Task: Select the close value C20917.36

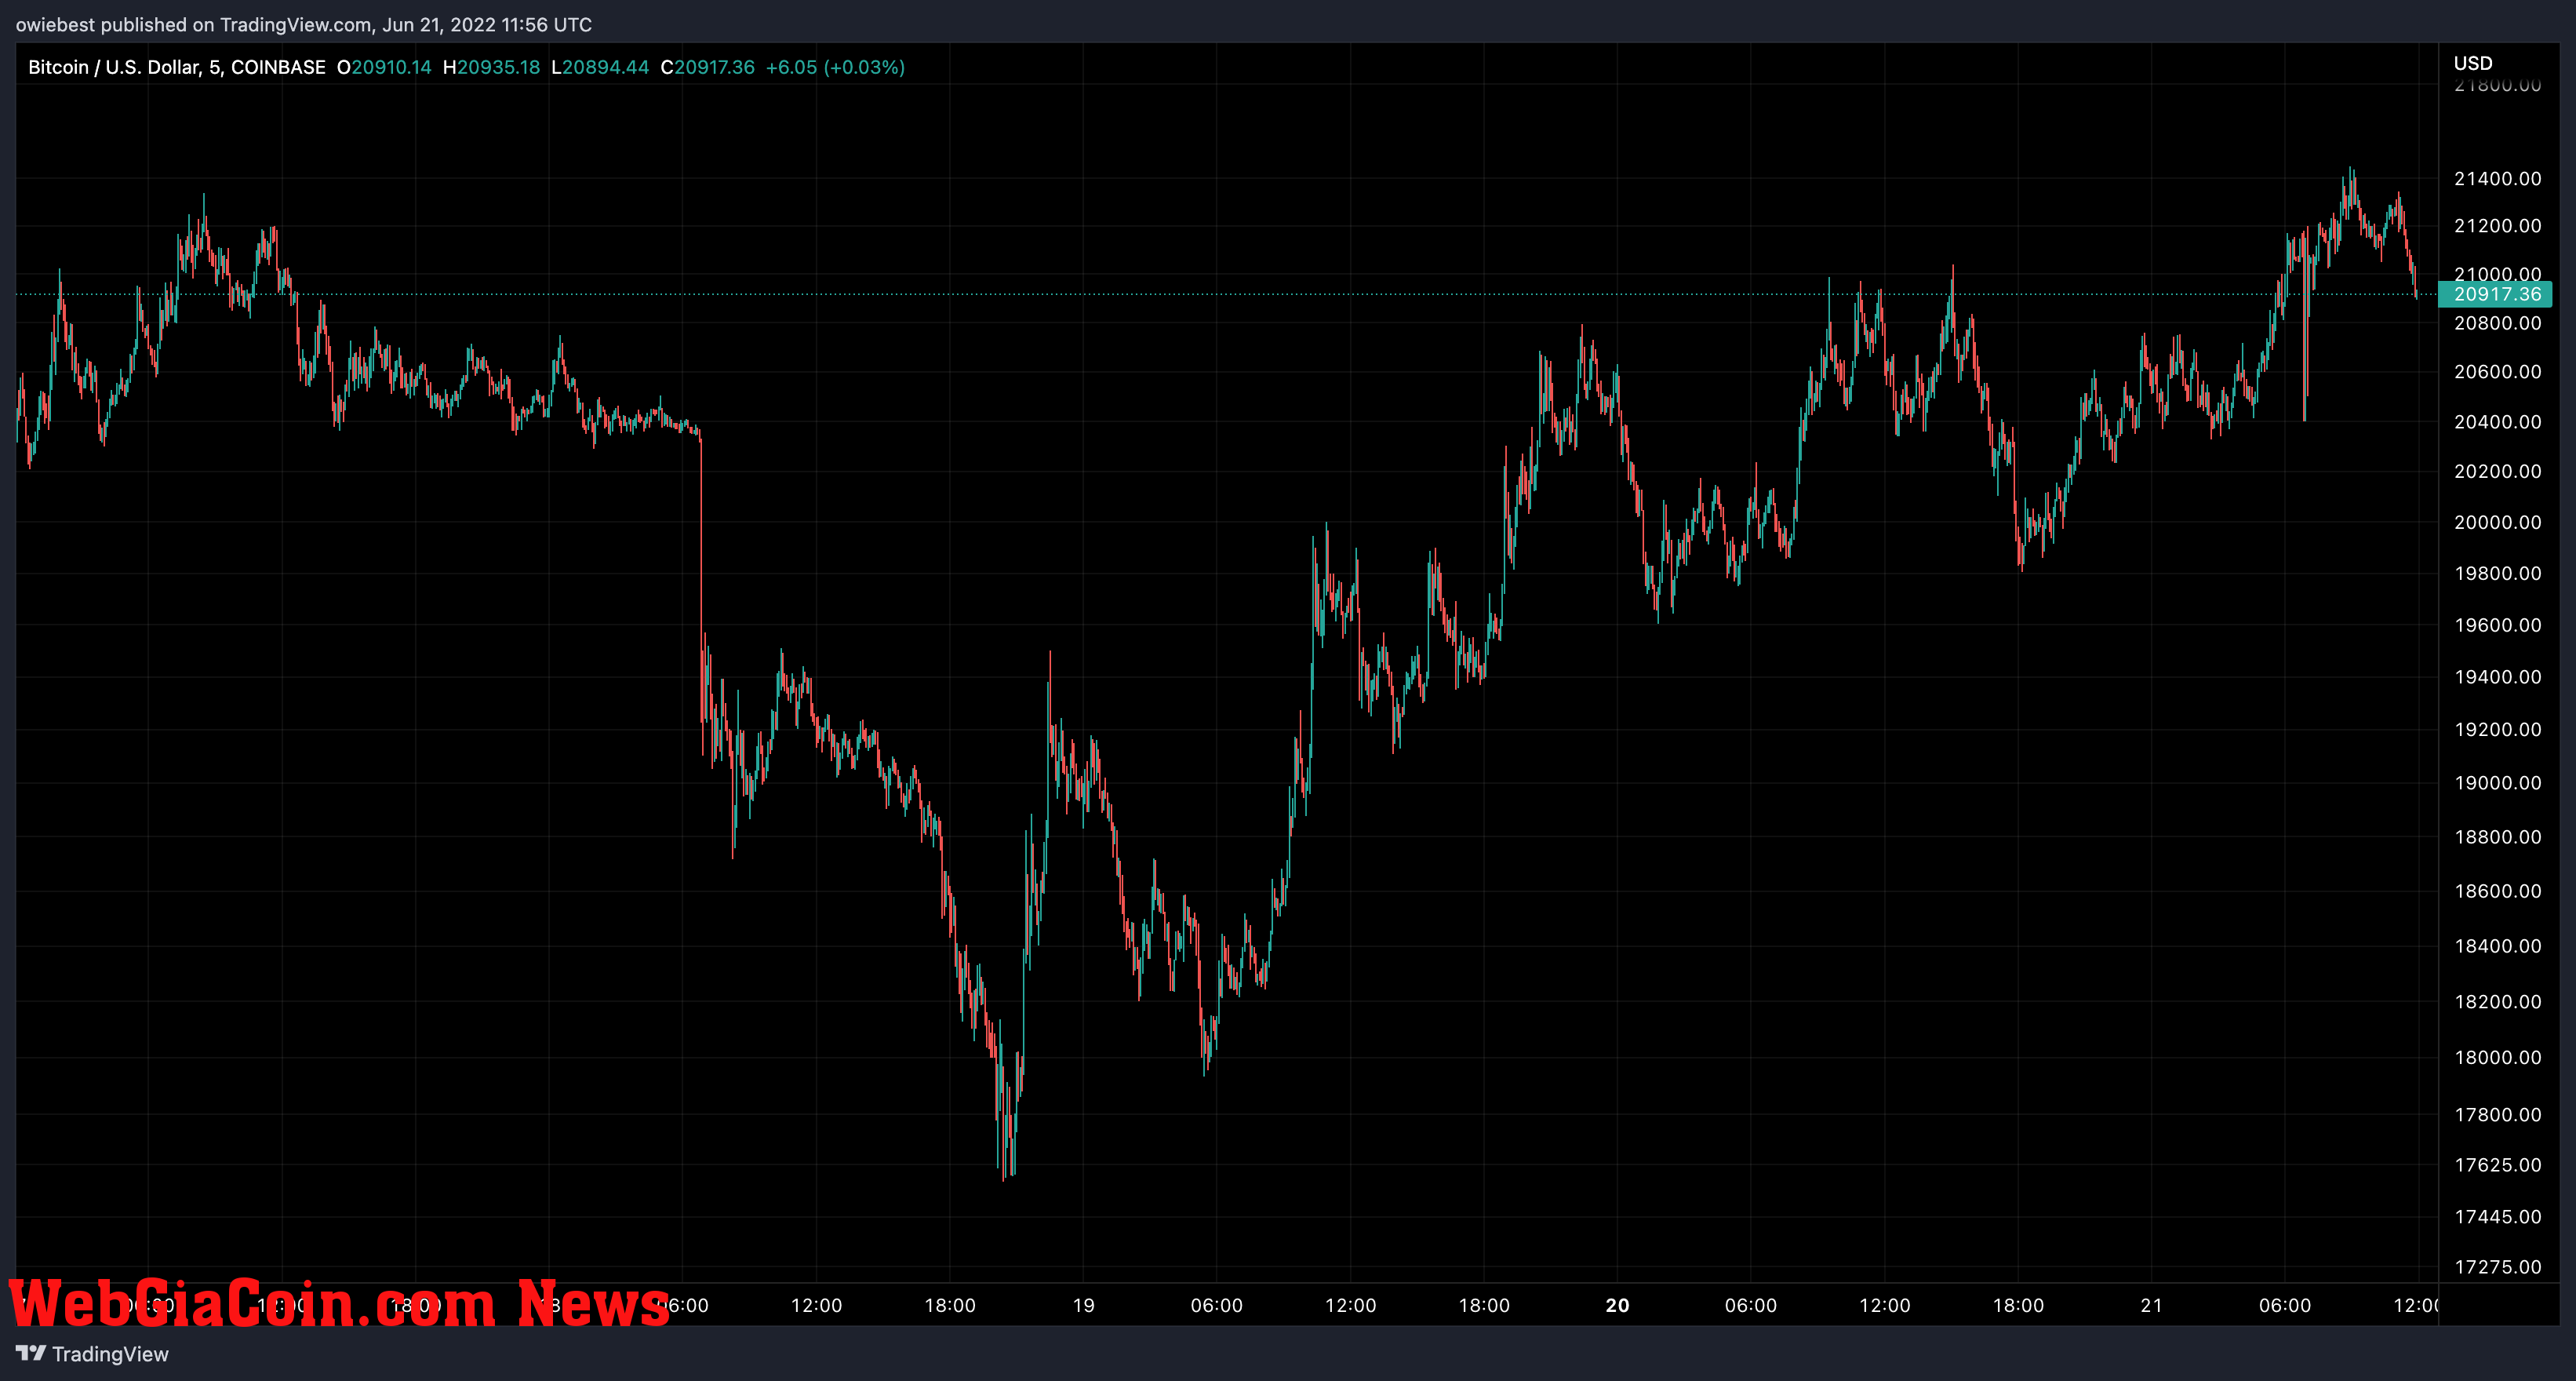Action: [x=708, y=67]
